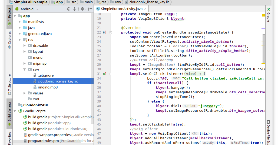Open the Android view selector dropdown
278x145 pixels.
pos(27,9)
